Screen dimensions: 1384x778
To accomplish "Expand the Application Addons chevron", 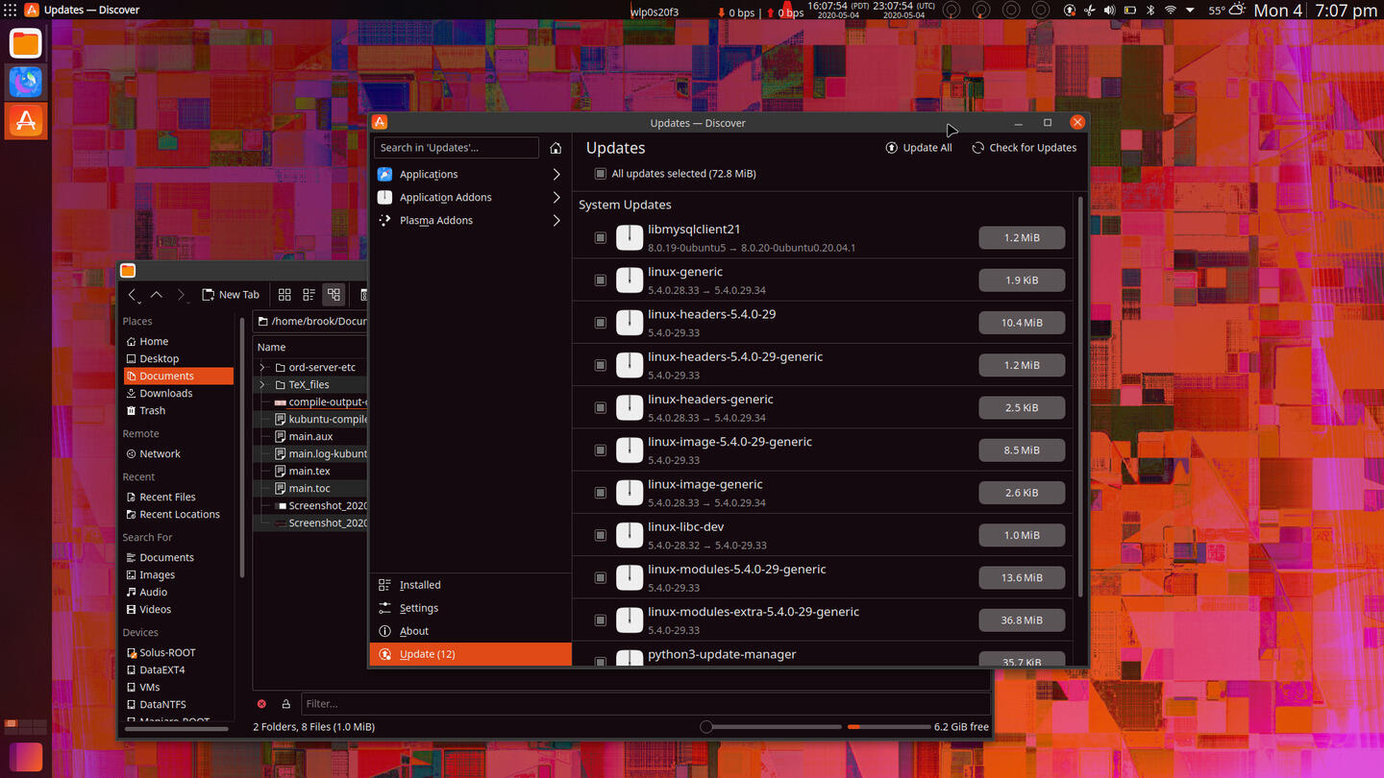I will tap(556, 197).
